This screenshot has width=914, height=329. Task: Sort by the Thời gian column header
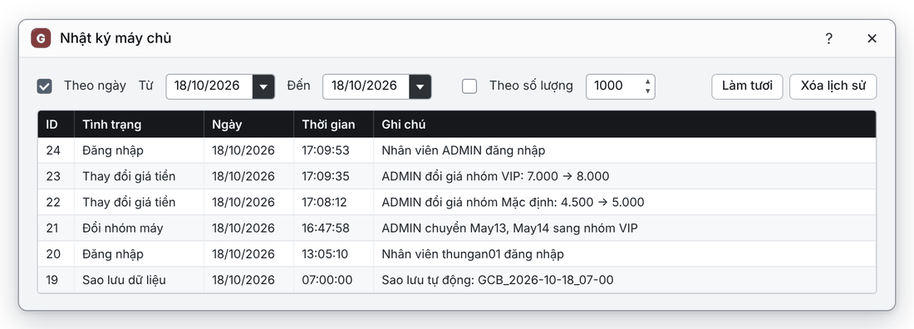pyautogui.click(x=333, y=125)
